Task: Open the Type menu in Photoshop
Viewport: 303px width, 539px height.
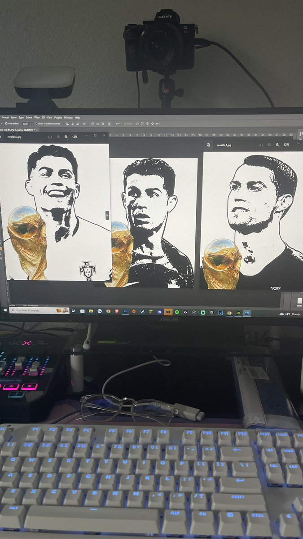Action: pyautogui.click(x=21, y=118)
